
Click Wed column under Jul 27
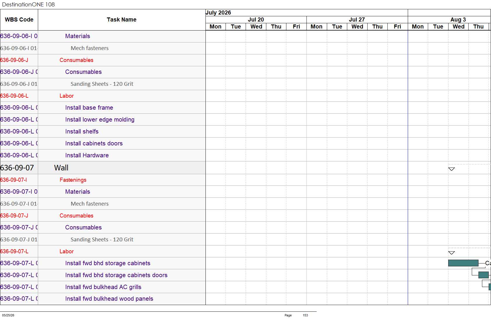click(x=357, y=26)
